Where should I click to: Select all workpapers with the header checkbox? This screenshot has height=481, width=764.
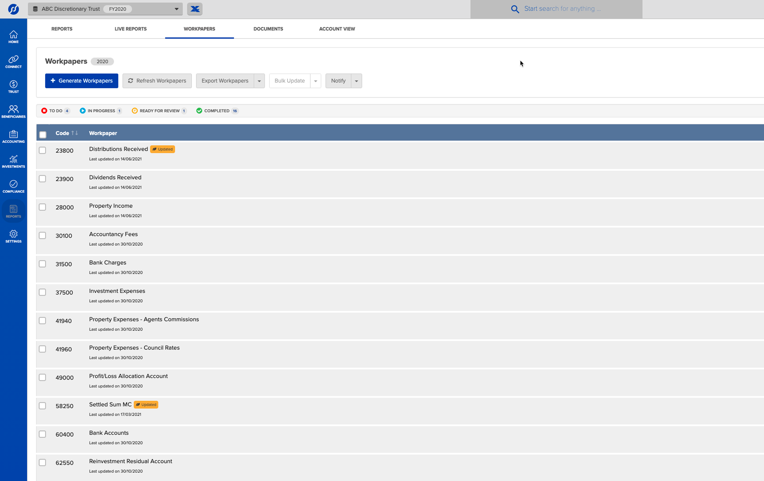43,135
